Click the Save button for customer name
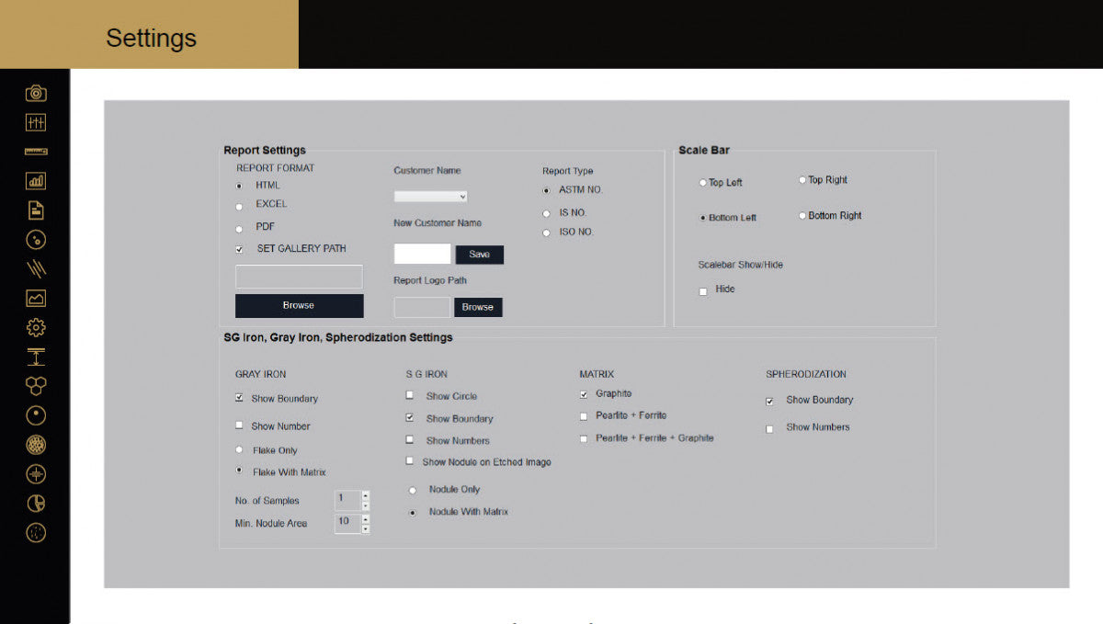 point(479,255)
